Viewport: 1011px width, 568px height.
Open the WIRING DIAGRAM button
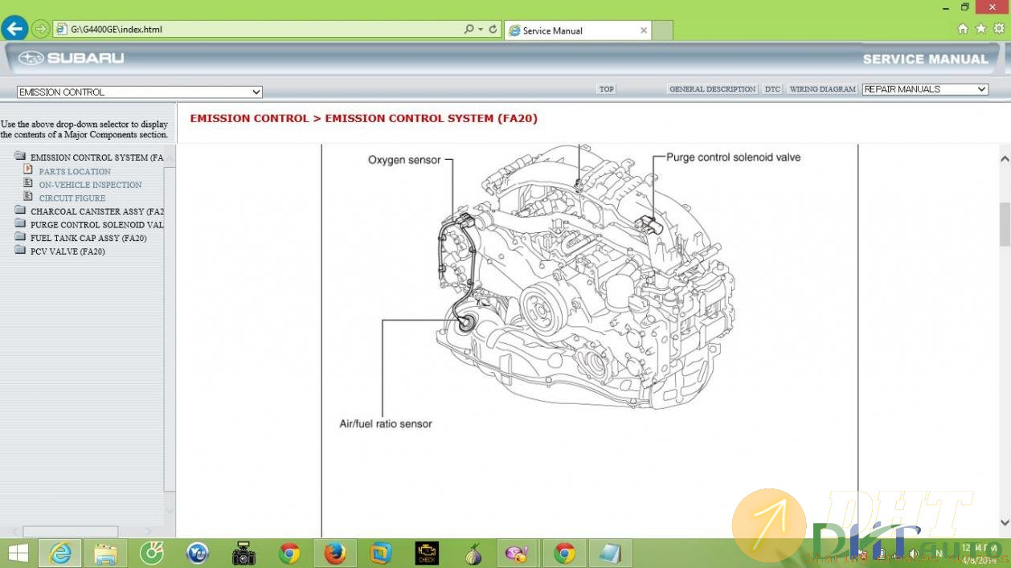822,89
